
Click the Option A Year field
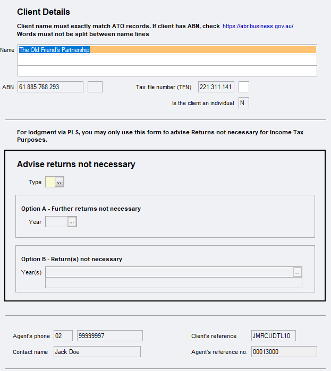pos(57,222)
